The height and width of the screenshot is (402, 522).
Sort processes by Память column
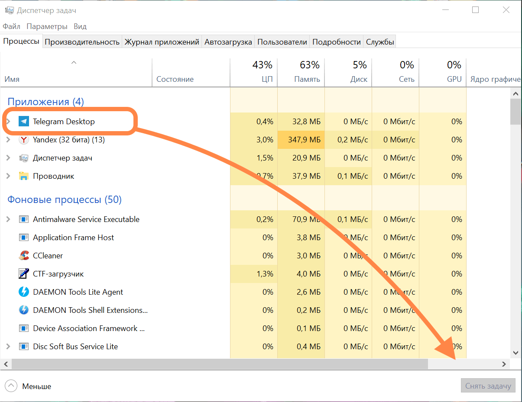[301, 72]
